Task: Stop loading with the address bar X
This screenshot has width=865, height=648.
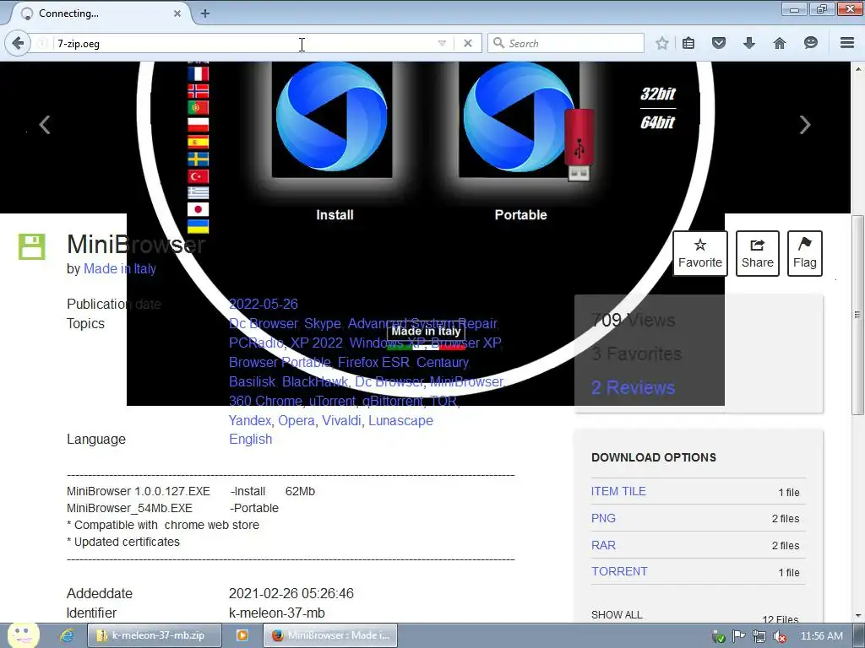Action: (x=468, y=43)
